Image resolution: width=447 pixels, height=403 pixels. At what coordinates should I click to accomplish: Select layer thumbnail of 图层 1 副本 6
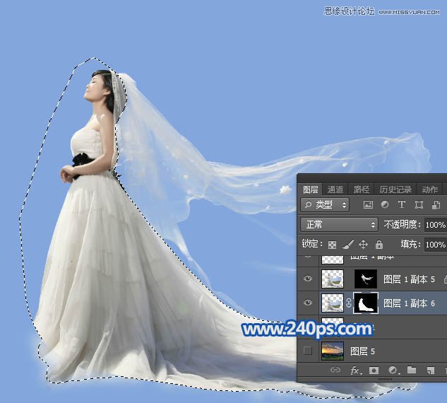[x=333, y=303]
